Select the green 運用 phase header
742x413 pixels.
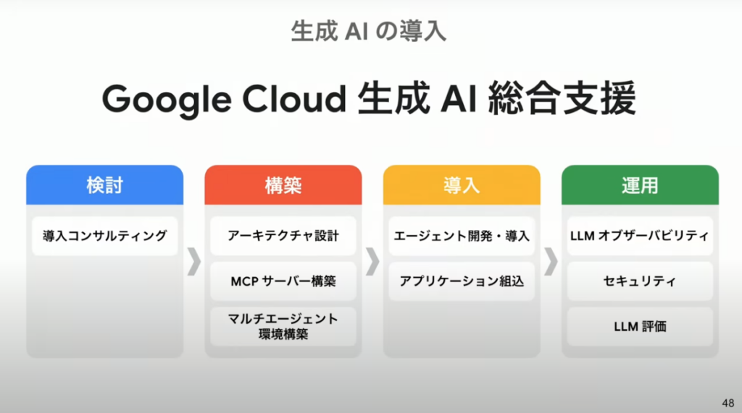pyautogui.click(x=640, y=184)
